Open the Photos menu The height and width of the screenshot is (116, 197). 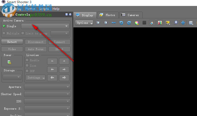[30, 9]
